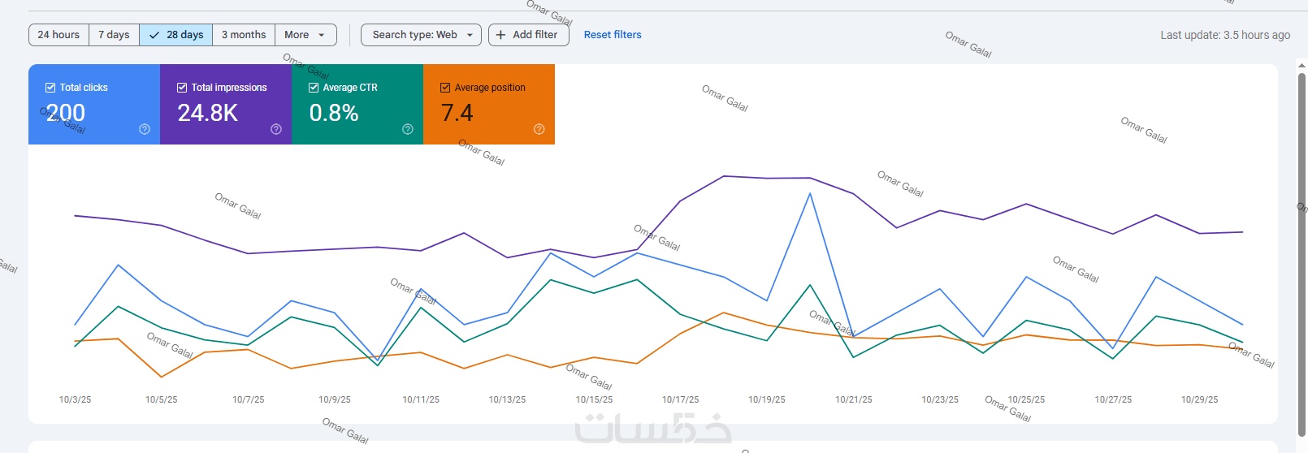The image size is (1308, 453).
Task: Expand the More date range dropdown
Action: [305, 35]
